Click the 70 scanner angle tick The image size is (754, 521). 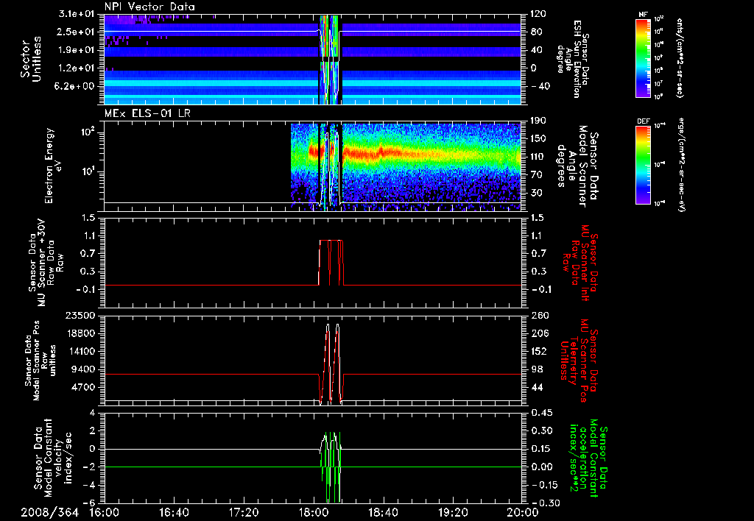(x=537, y=174)
